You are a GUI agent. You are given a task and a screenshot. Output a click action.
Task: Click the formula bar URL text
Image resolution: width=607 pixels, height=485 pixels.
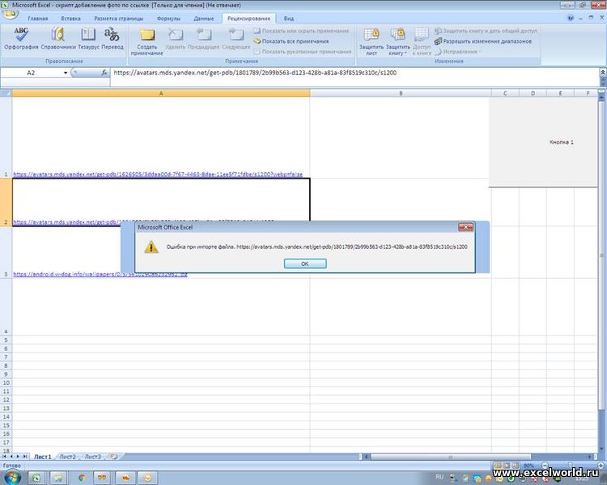(255, 72)
